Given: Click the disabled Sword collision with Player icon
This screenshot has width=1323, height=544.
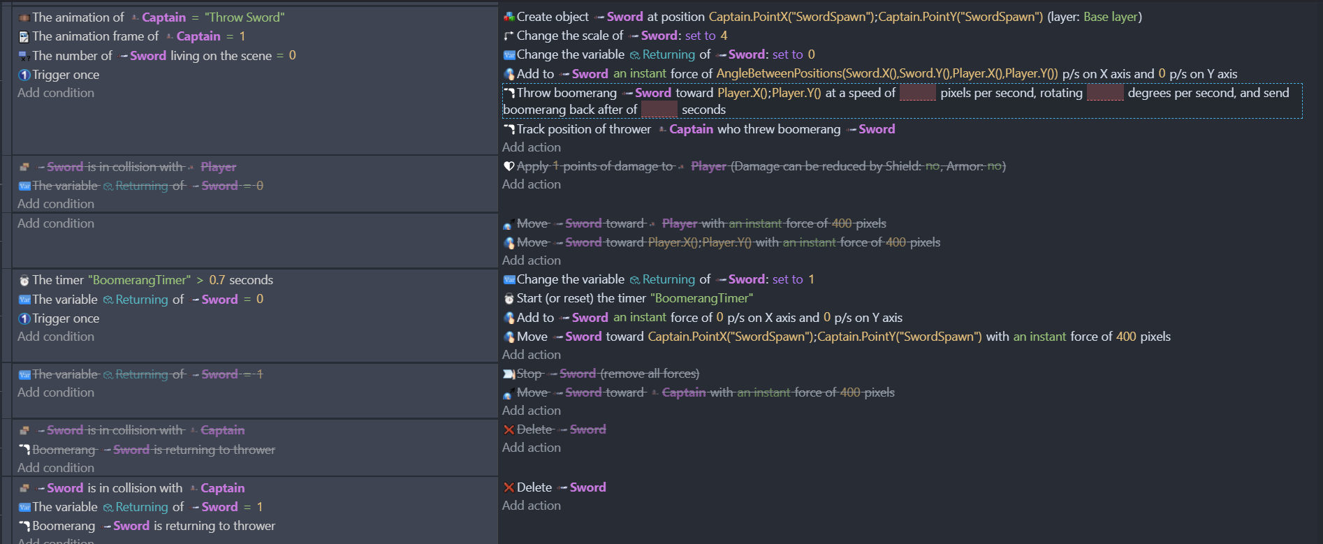Looking at the screenshot, I should coord(24,167).
